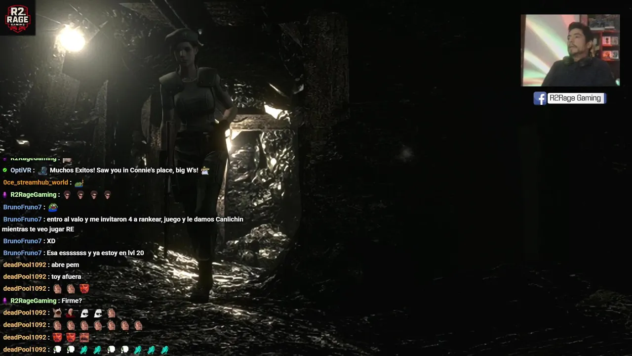The height and width of the screenshot is (356, 632).
Task: Click OptiVR's green verified badge
Action: pos(5,170)
